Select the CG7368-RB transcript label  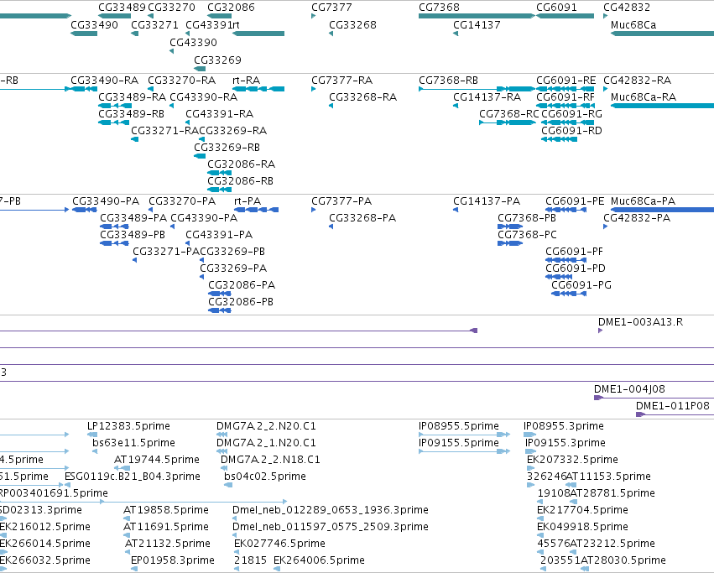point(449,81)
